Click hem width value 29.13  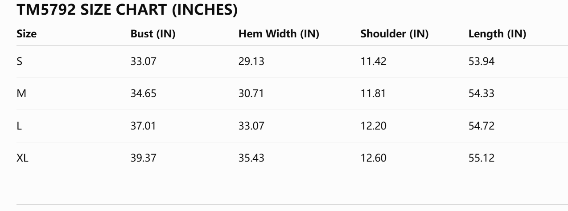tap(252, 62)
